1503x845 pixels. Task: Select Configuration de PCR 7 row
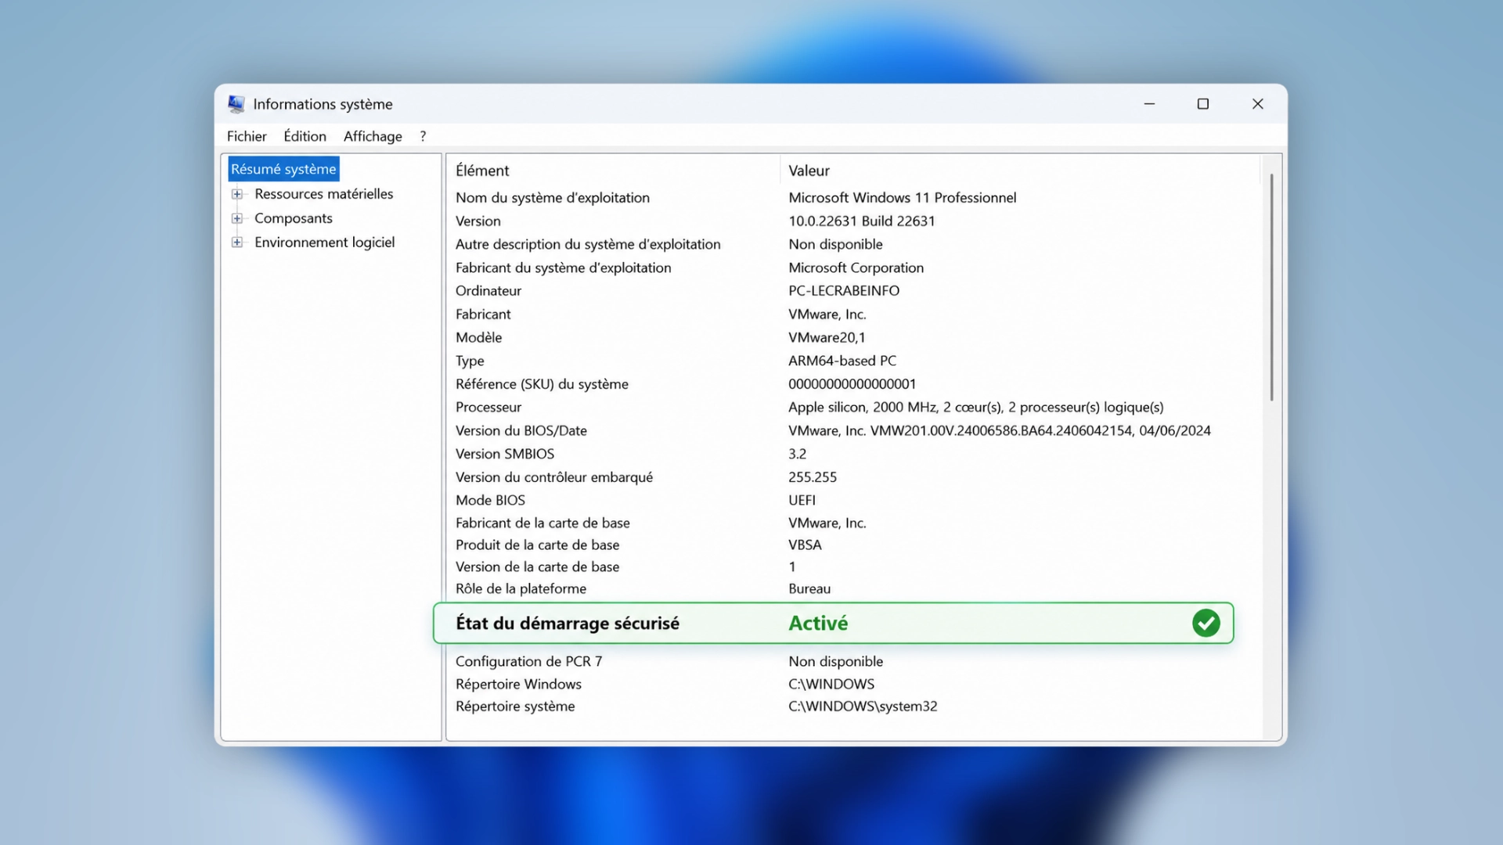pyautogui.click(x=528, y=662)
